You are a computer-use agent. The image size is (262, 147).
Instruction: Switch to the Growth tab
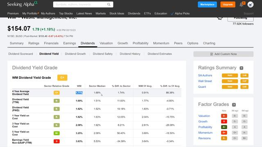coord(123,43)
